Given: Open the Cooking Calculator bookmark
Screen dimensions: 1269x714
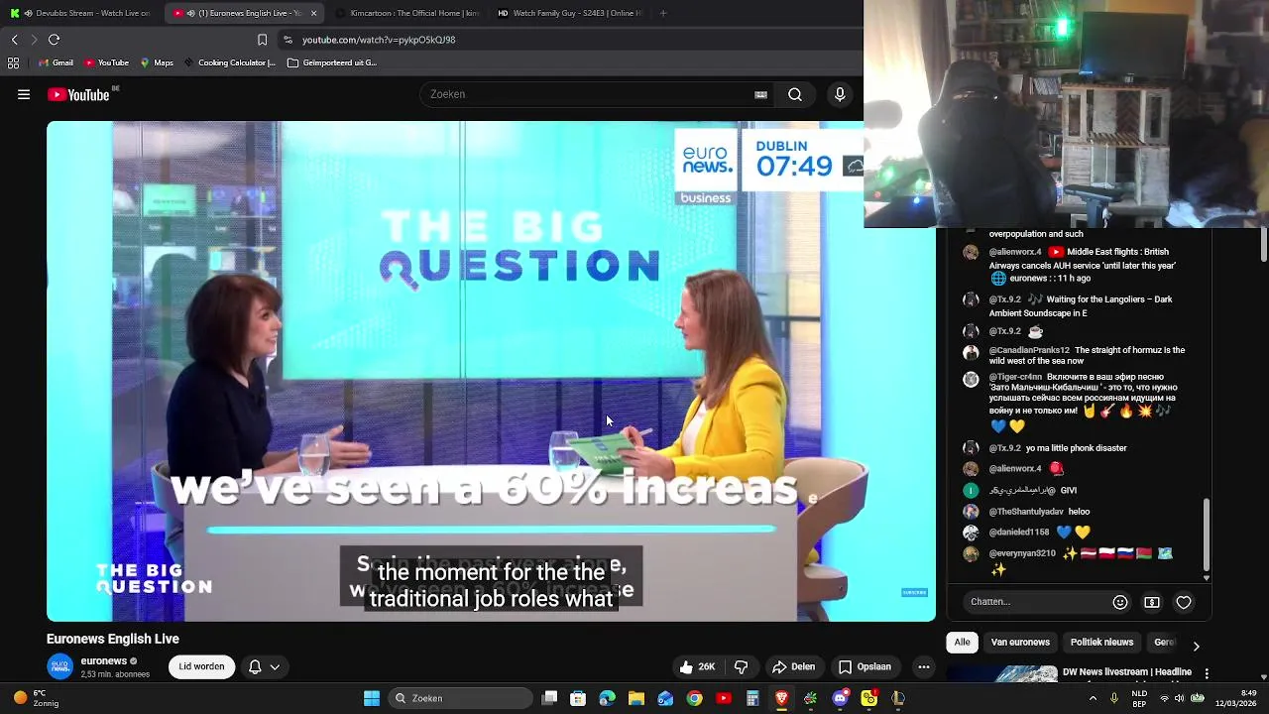Looking at the screenshot, I should [x=230, y=62].
